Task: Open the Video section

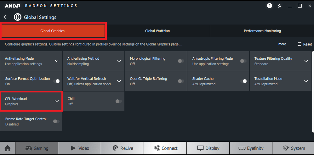Action: click(x=80, y=148)
